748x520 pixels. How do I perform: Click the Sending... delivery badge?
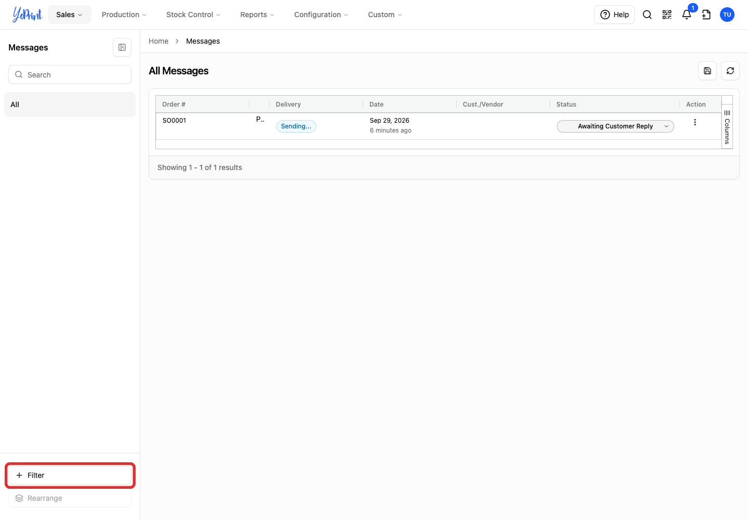(296, 126)
